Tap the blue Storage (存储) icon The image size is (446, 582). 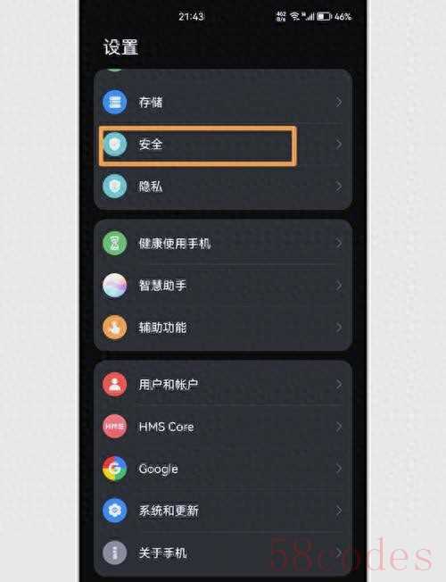[x=115, y=102]
